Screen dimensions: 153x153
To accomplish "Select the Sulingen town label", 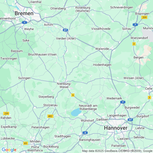I will (24, 78).
